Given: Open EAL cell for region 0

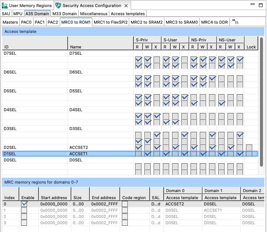Looking at the screenshot, I should tap(155, 204).
